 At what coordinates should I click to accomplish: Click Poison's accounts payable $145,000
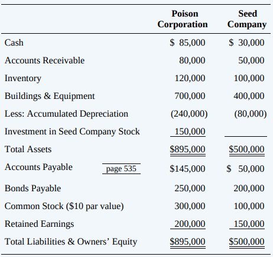(x=187, y=169)
